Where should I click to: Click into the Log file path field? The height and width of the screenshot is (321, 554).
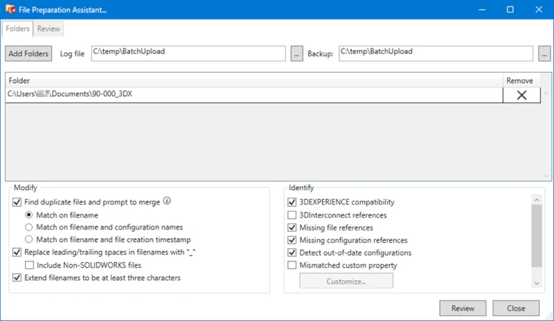[188, 53]
